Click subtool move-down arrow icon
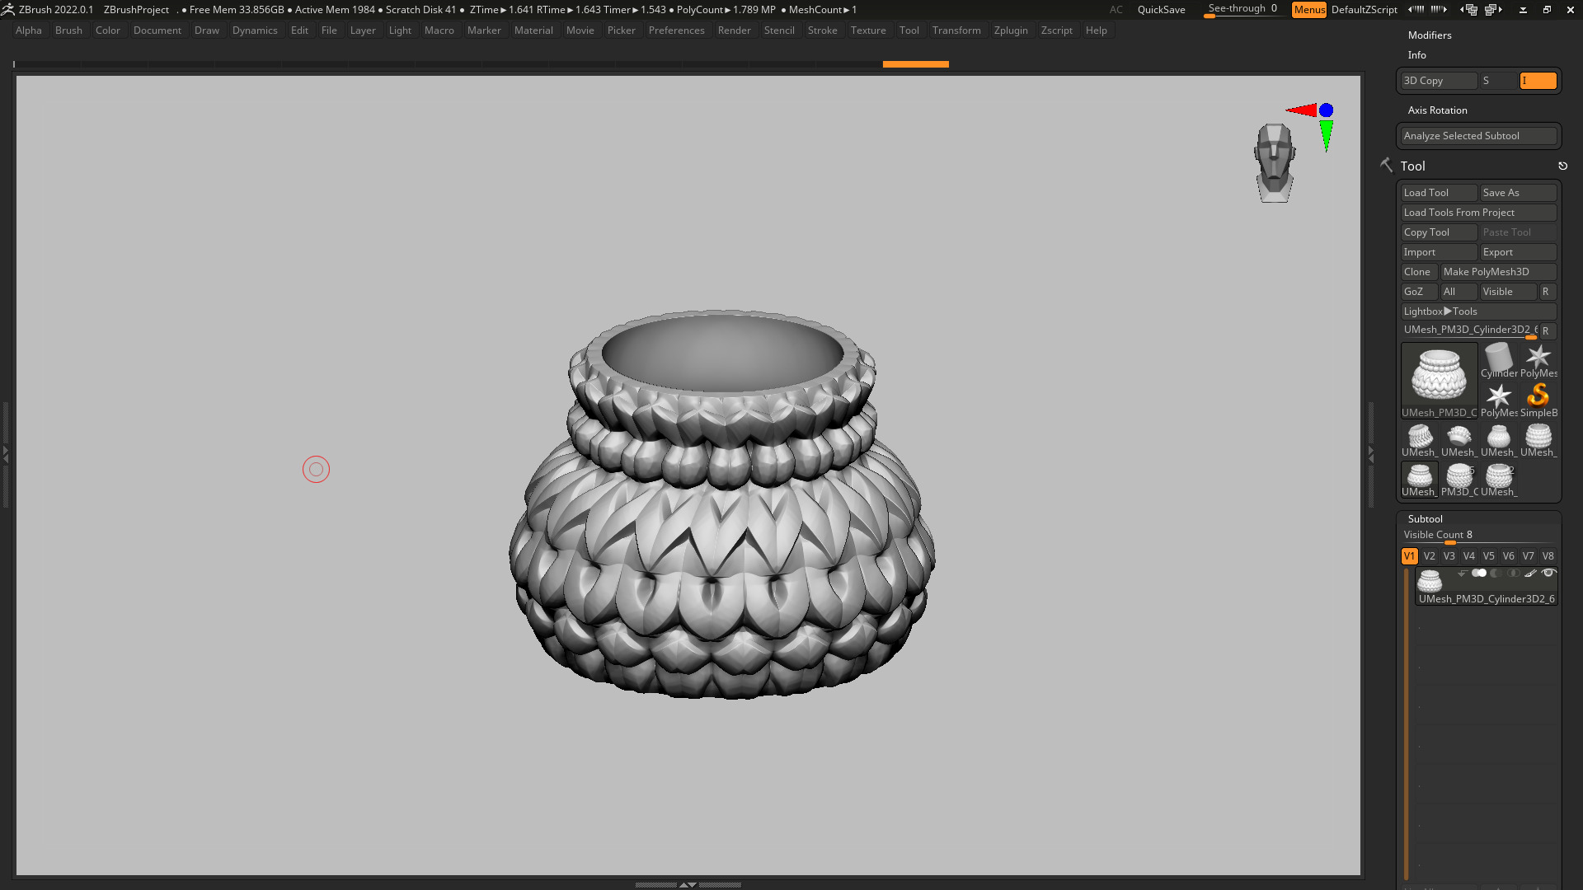Image resolution: width=1583 pixels, height=890 pixels. pos(1462,573)
